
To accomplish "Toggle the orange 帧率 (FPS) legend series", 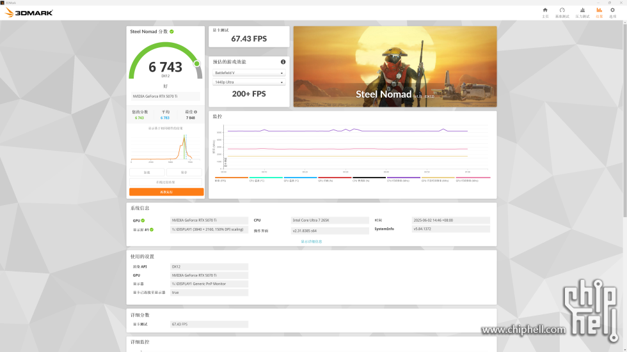I will click(x=232, y=179).
